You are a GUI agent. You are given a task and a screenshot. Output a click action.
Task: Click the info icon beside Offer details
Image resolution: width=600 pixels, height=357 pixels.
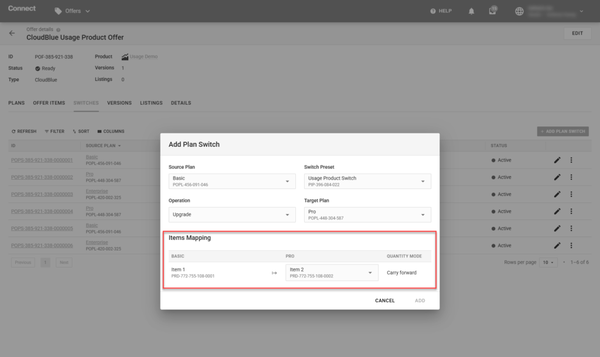pyautogui.click(x=58, y=29)
